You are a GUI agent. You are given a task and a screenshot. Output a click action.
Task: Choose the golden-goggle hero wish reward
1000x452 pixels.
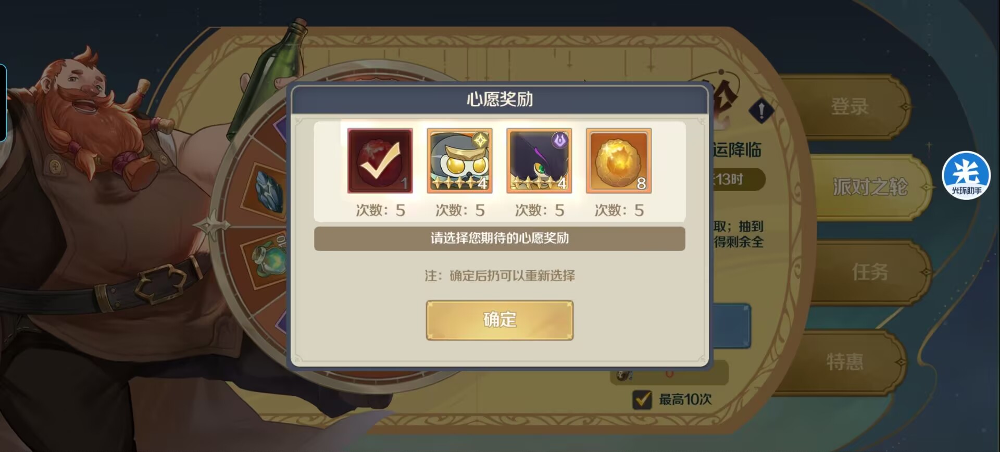pos(459,161)
